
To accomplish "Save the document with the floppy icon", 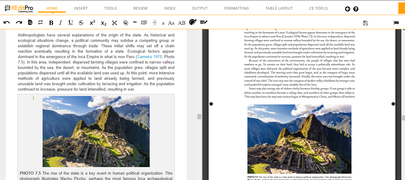I will (x=365, y=23).
